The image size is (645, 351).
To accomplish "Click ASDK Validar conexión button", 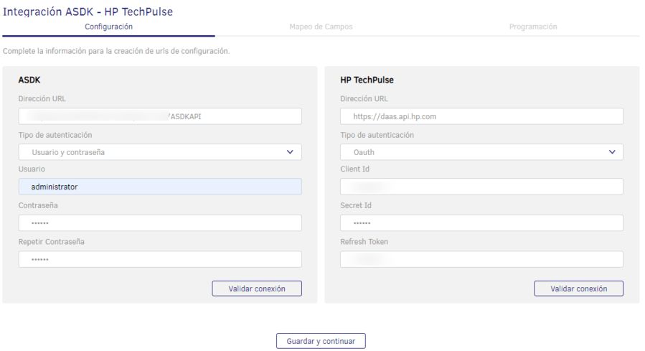I will coord(257,289).
